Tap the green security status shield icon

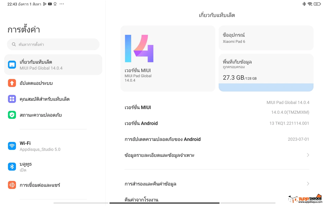(12, 115)
